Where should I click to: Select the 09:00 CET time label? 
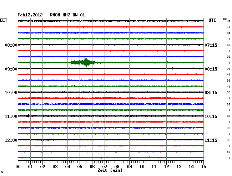click(x=11, y=69)
